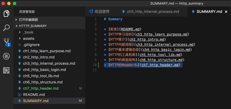Click the HTTP的Header头 text on line 10
The height and width of the screenshot is (109, 231).
point(124,65)
